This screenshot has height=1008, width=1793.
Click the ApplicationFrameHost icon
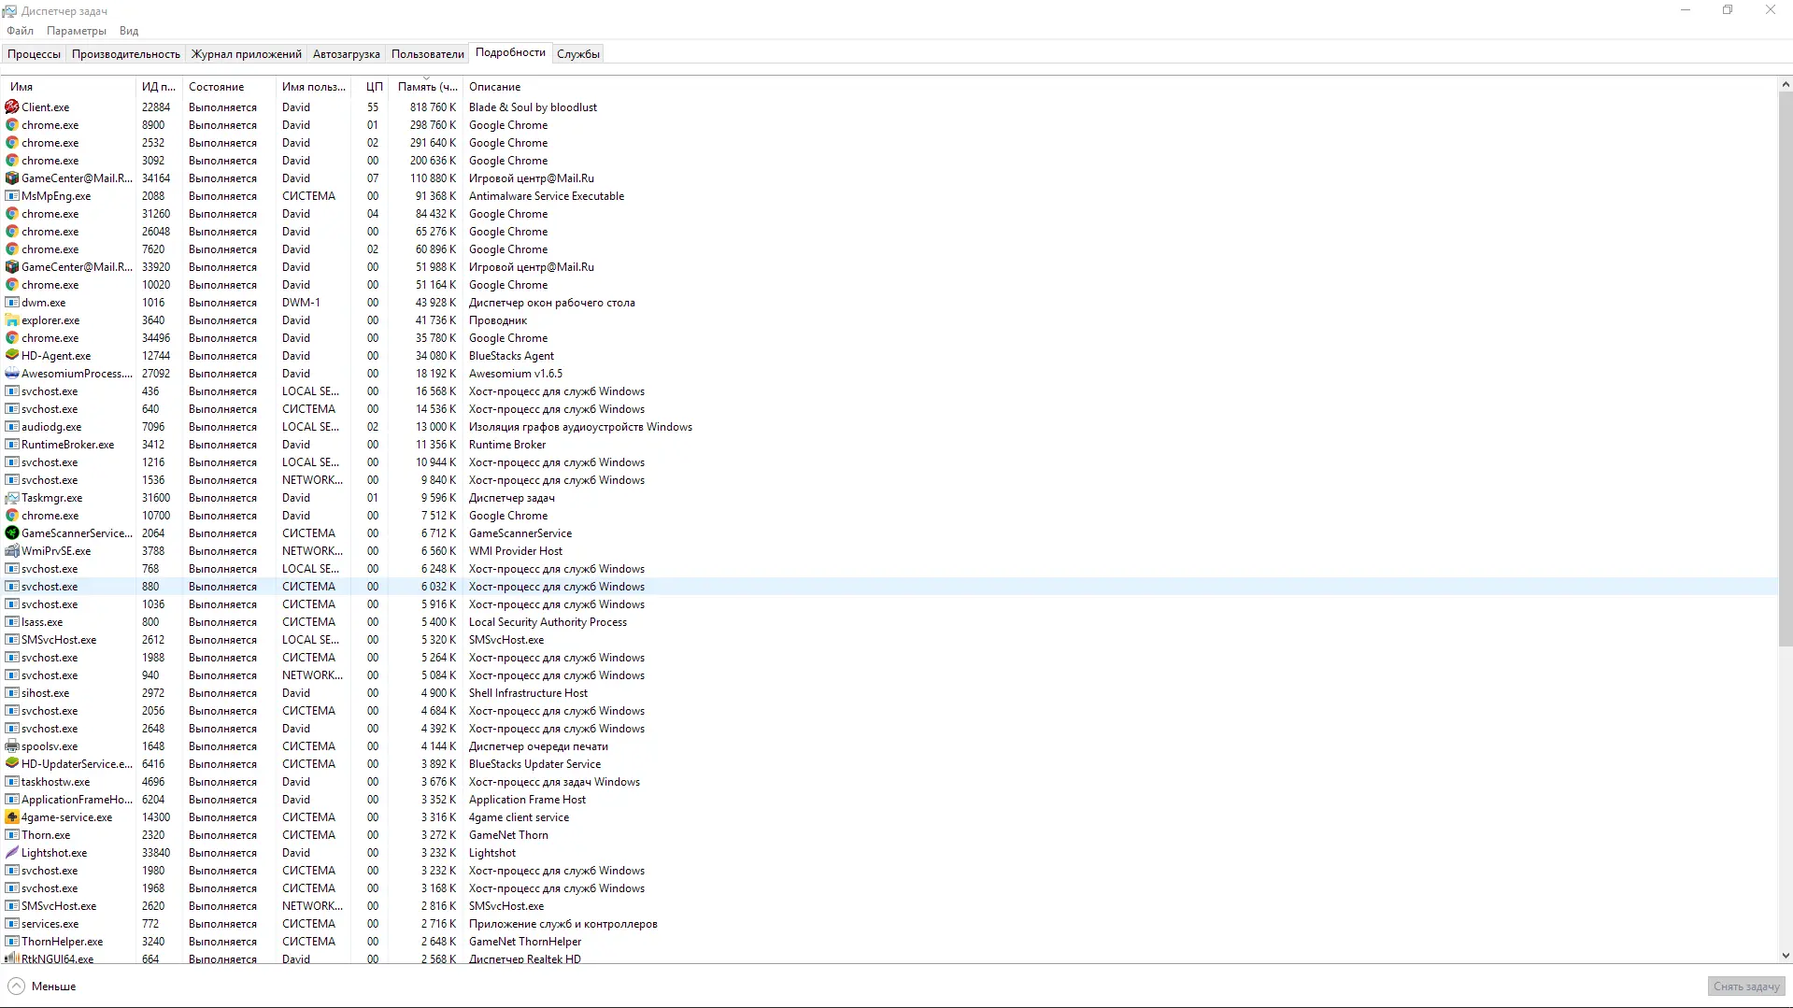click(12, 800)
